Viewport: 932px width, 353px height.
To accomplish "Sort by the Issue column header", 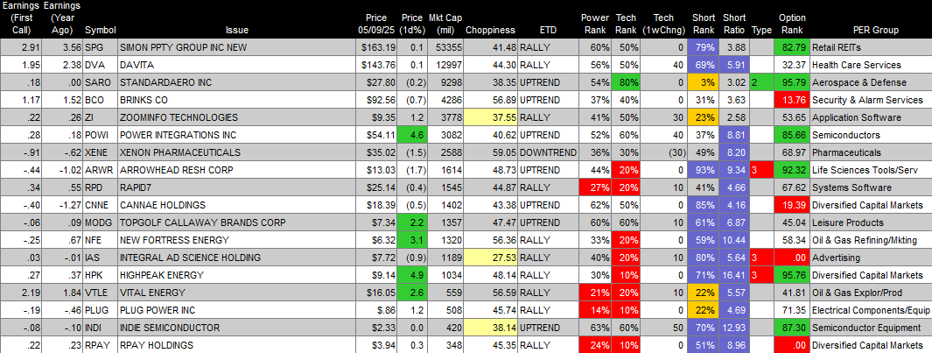I will [237, 30].
